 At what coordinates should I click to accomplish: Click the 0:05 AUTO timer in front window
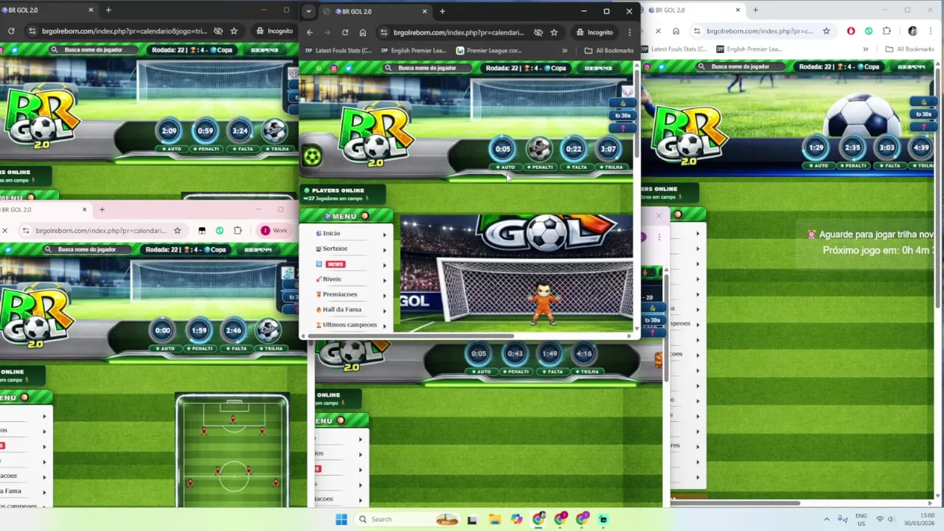[503, 149]
